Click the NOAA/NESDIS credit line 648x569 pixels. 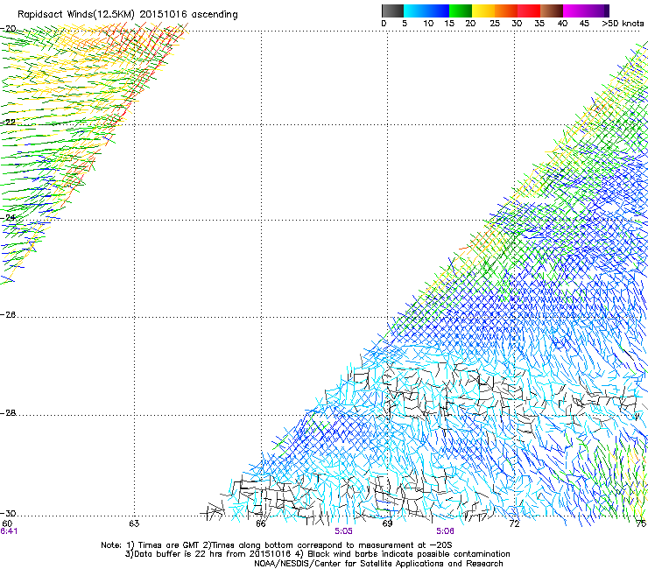(x=378, y=564)
